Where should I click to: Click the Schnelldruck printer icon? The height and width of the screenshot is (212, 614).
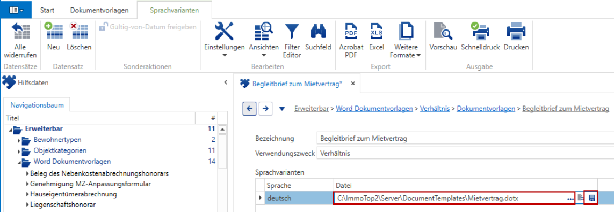[x=480, y=31]
